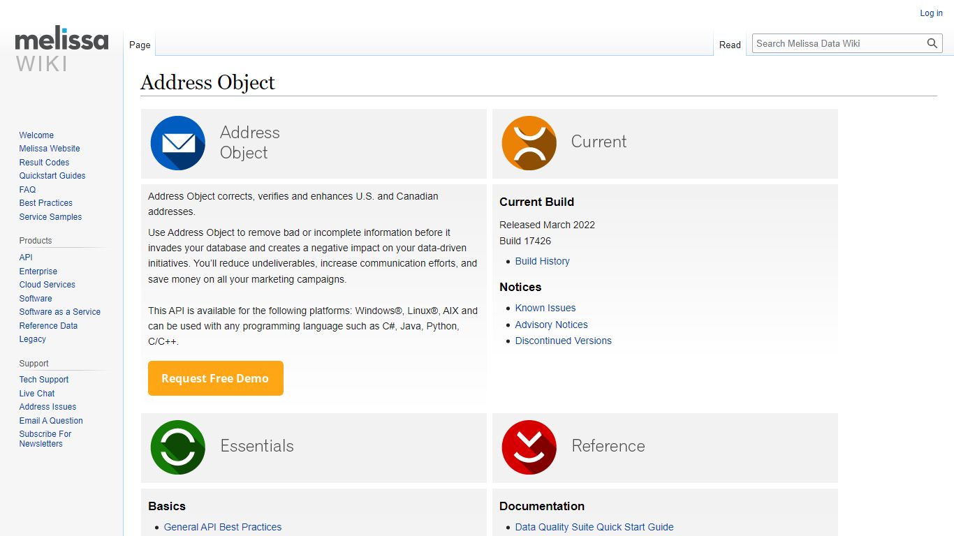Screen dimensions: 954x536
Task: Click the Log in link
Action: pyautogui.click(x=931, y=13)
